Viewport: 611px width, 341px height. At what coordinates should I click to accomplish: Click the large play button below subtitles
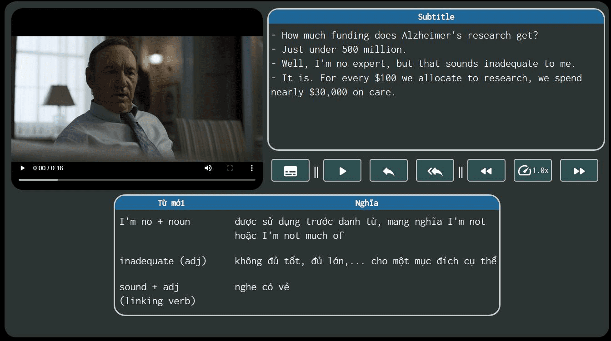pyautogui.click(x=342, y=171)
